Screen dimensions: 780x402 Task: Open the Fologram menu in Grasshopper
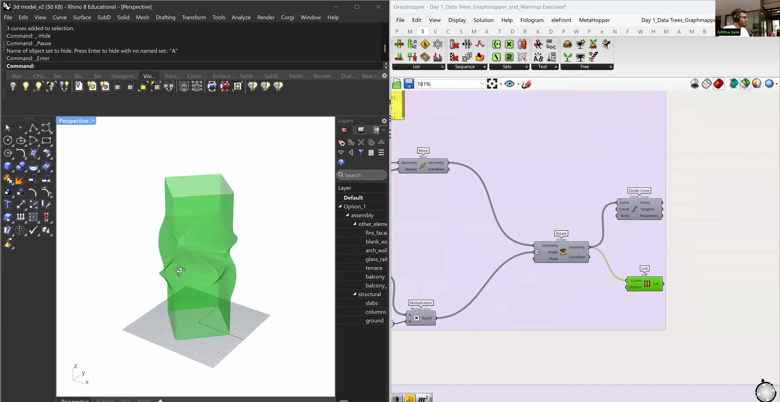click(x=532, y=20)
